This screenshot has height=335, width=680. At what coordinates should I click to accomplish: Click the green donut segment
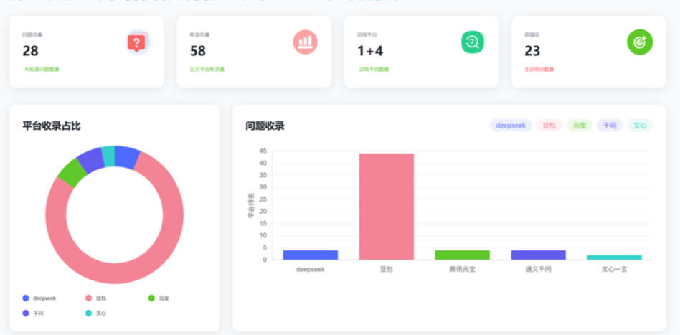(72, 172)
